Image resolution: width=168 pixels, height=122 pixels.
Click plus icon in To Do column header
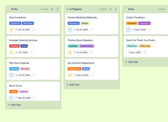click(52, 9)
